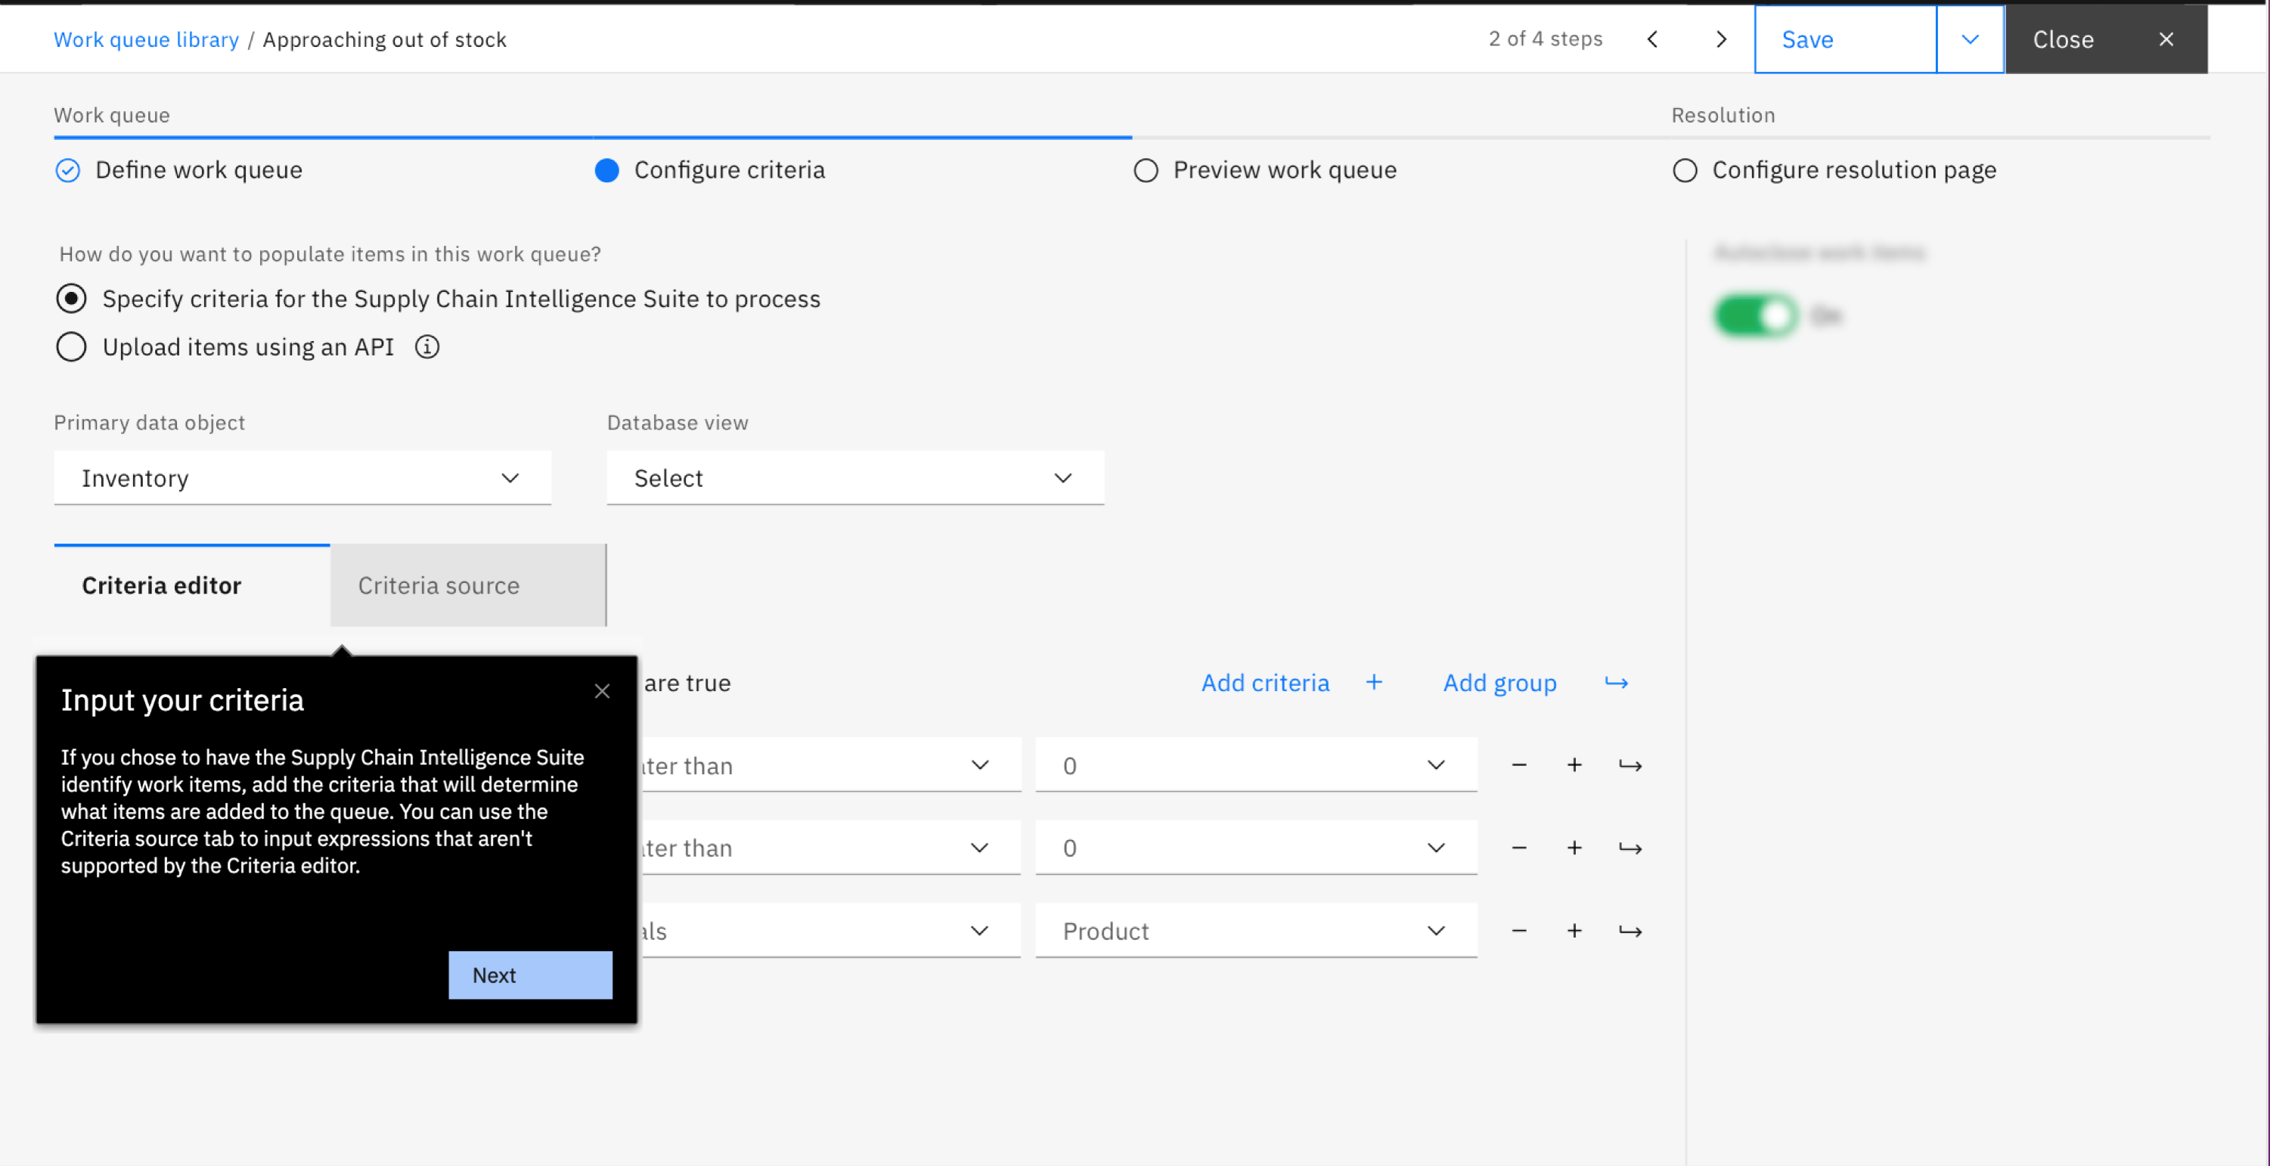
Task: Remove the first criteria row with the minus icon
Action: (x=1519, y=765)
